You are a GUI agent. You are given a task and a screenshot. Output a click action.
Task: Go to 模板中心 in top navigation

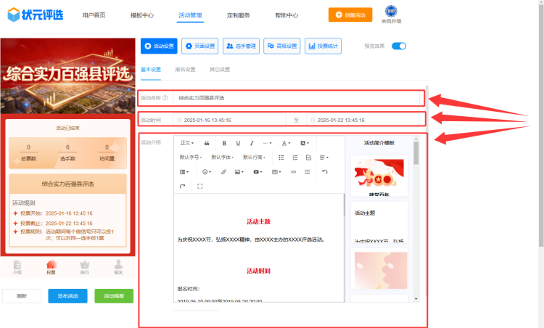pyautogui.click(x=142, y=15)
